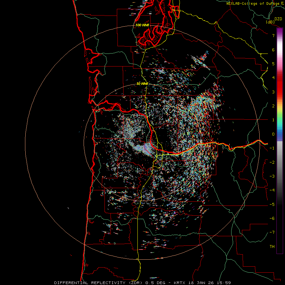Click the -6 value on the color scale
285x285 pixels.
pyautogui.click(x=272, y=218)
